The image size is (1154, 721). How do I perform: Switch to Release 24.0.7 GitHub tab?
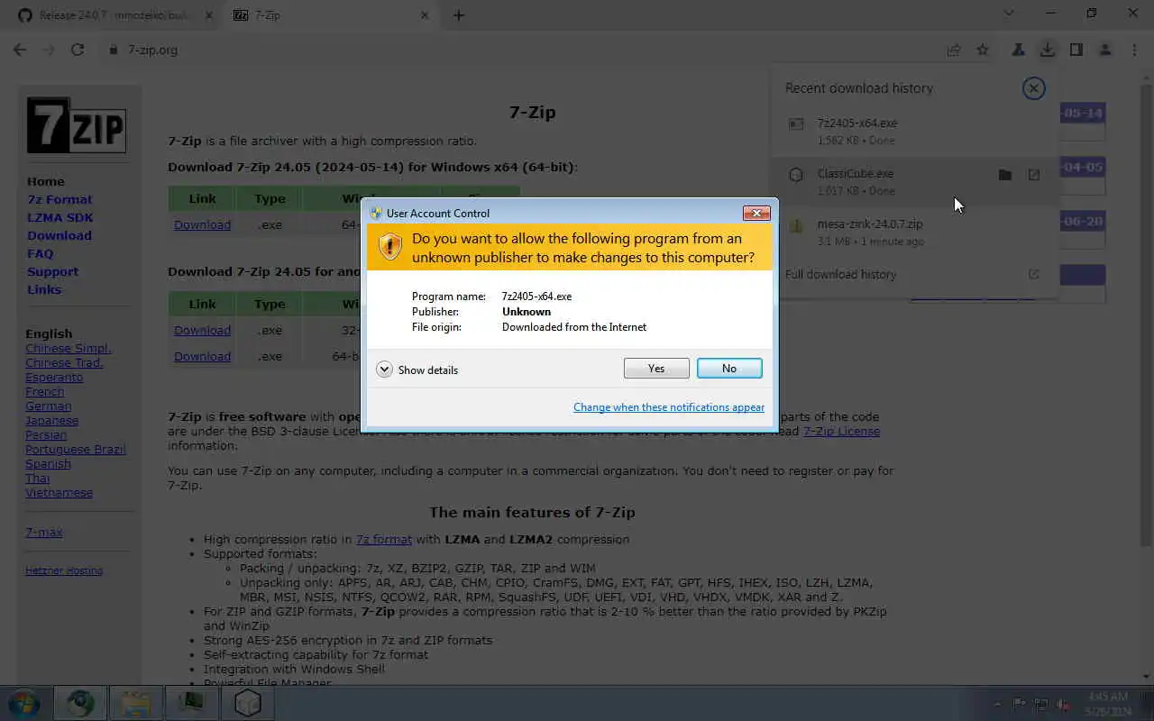(x=113, y=15)
